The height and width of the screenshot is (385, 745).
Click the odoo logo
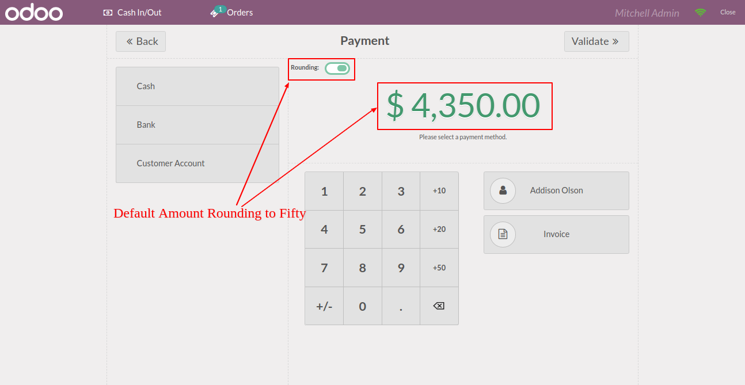[34, 12]
